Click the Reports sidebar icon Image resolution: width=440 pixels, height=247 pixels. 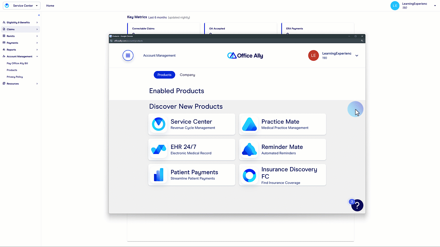click(x=4, y=49)
